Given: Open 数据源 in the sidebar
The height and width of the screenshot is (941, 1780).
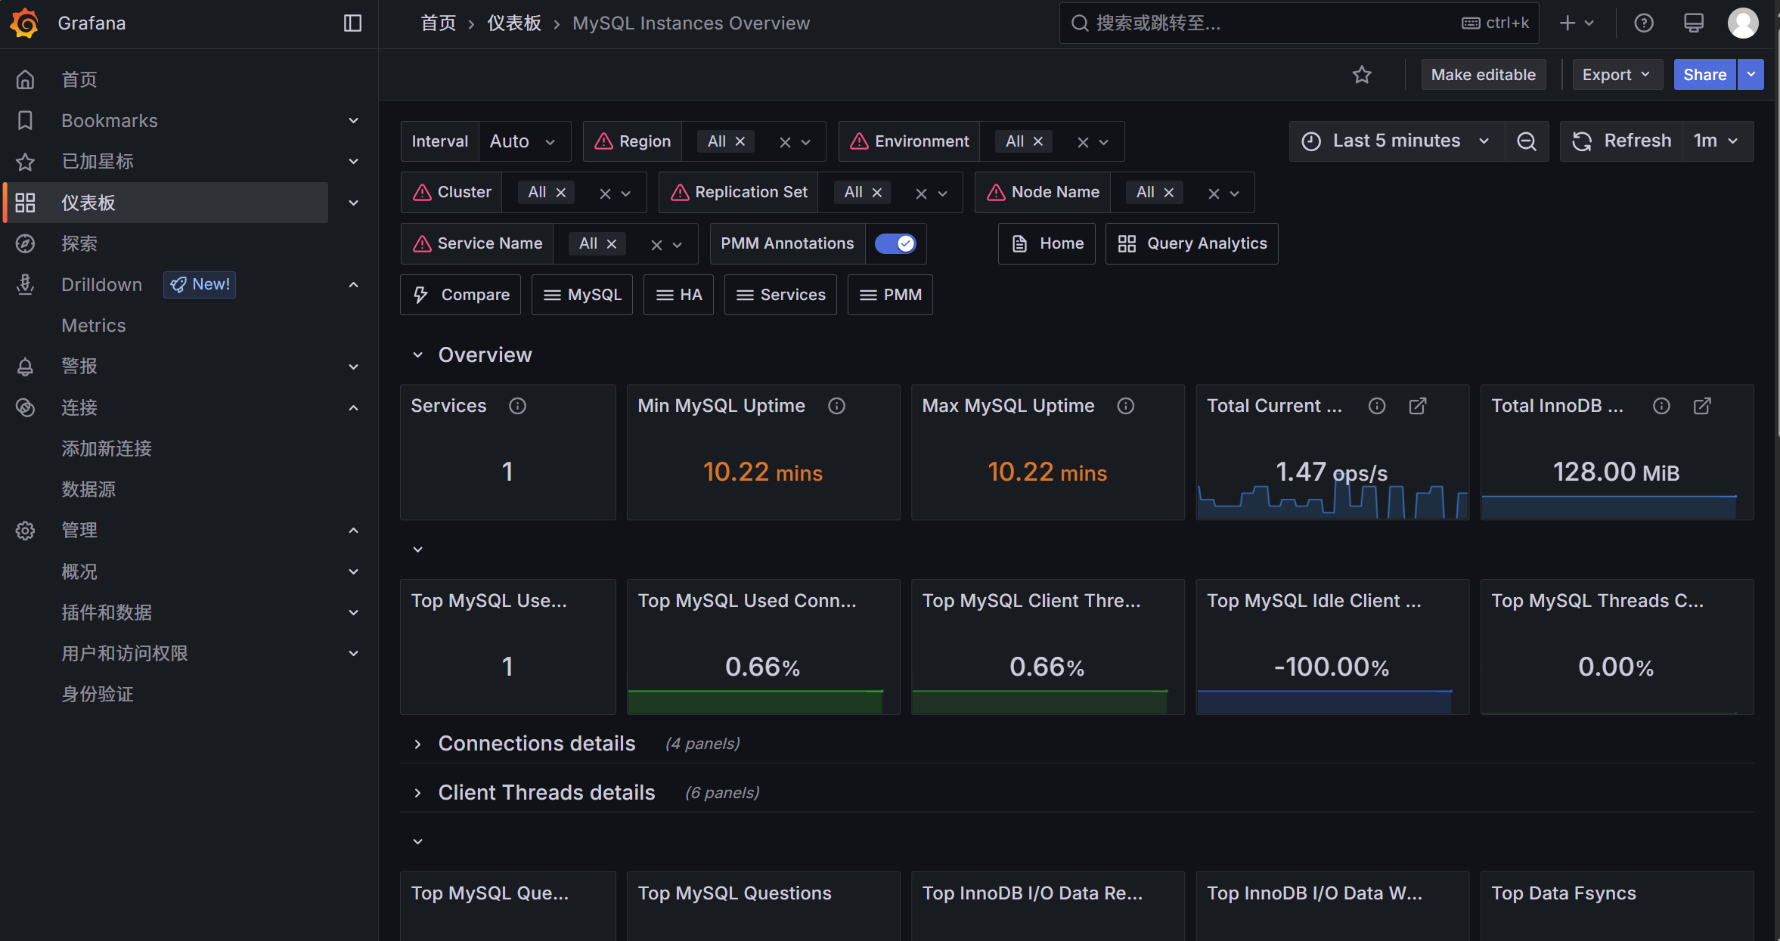Looking at the screenshot, I should point(88,489).
